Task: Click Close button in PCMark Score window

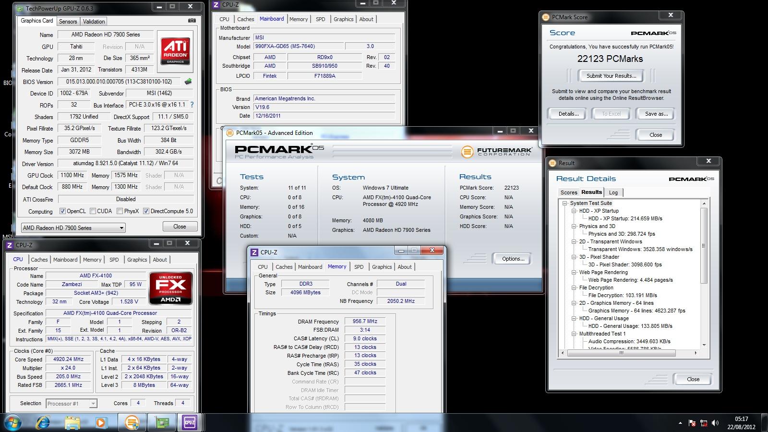Action: coord(656,135)
